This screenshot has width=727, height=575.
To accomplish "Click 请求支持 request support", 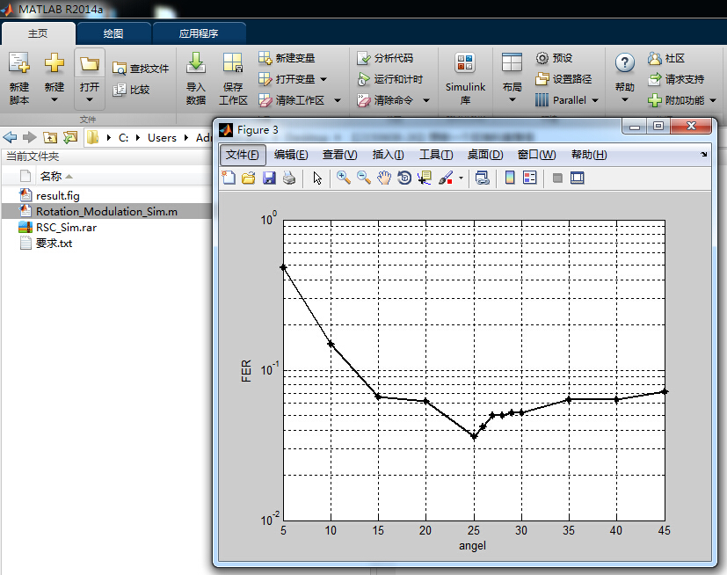I will (676, 79).
